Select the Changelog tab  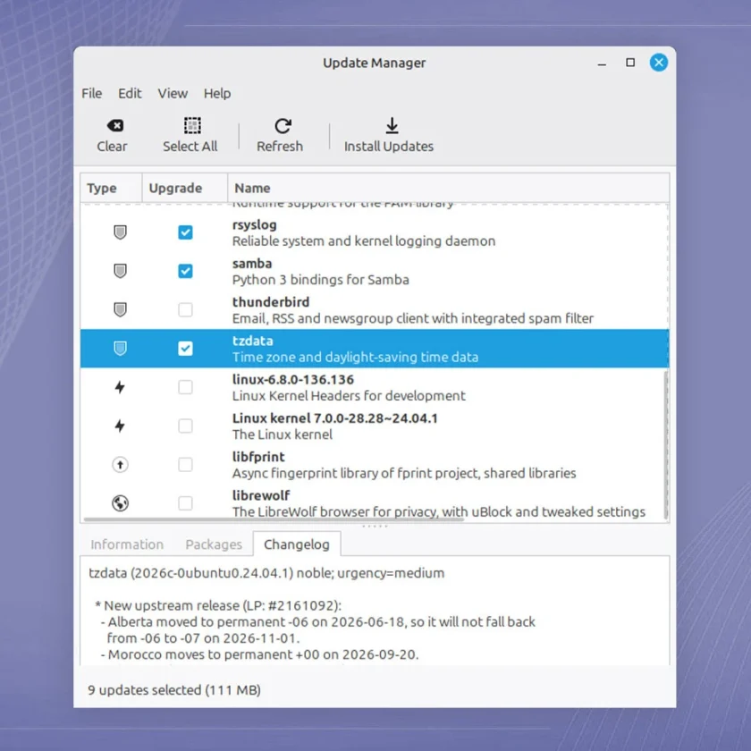coord(297,544)
